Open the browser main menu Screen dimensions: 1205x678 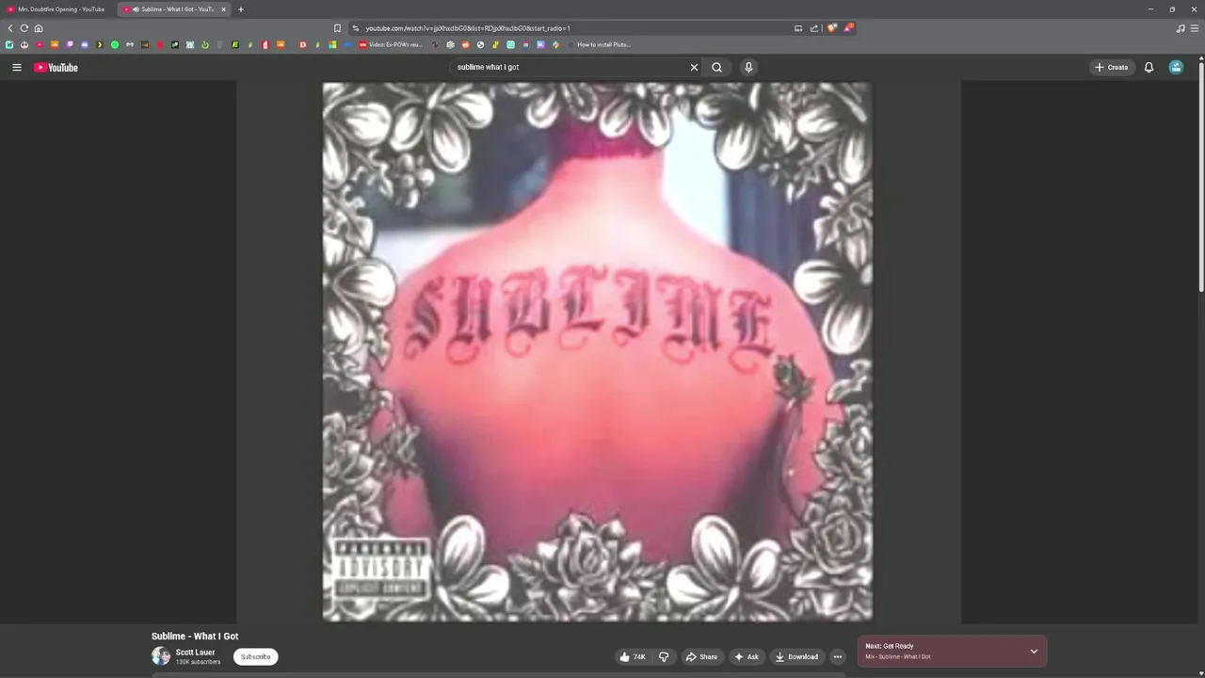coord(1196,28)
